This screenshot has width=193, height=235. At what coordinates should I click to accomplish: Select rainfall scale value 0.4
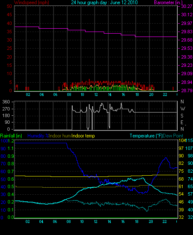coord(11,195)
